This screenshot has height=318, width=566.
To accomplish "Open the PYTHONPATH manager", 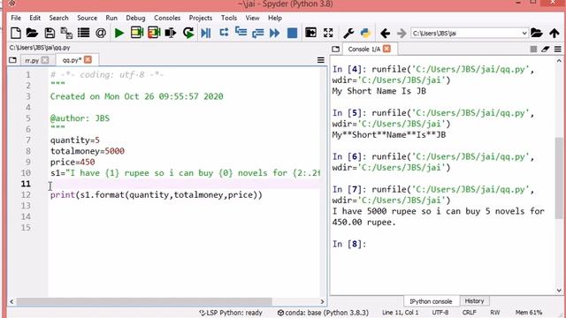I will click(x=365, y=34).
